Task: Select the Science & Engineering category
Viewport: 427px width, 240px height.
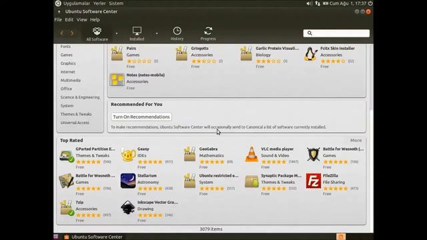Action: 80,97
